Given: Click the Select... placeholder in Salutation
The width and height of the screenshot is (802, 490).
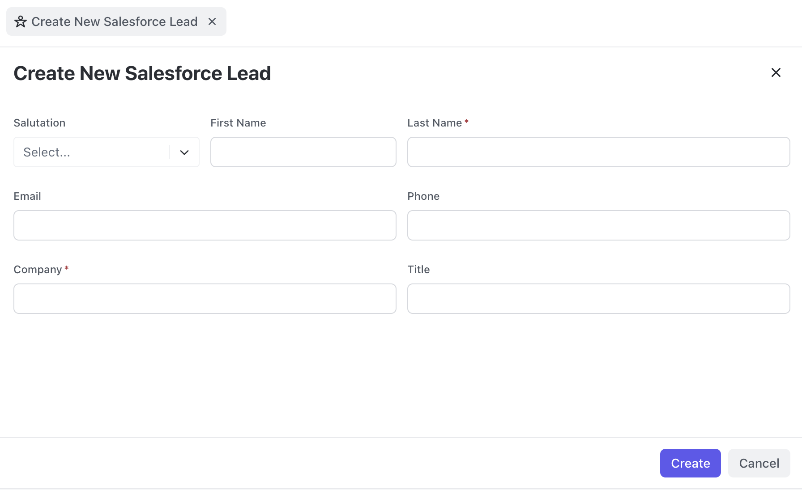Looking at the screenshot, I should click(x=47, y=152).
